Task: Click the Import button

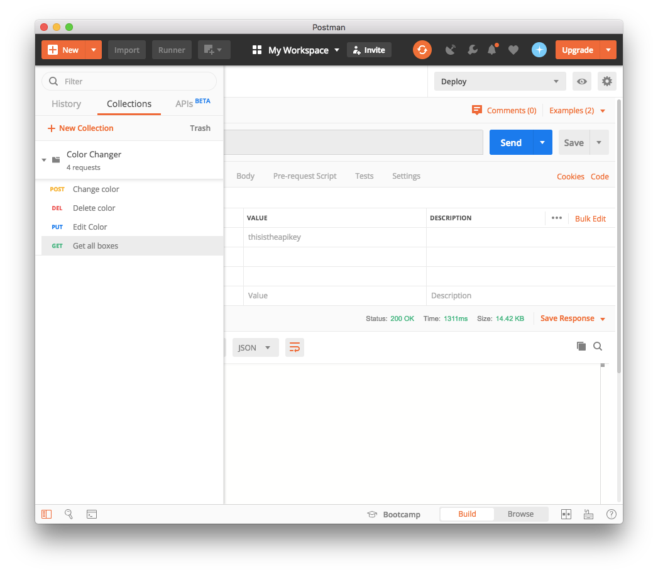Action: [127, 50]
